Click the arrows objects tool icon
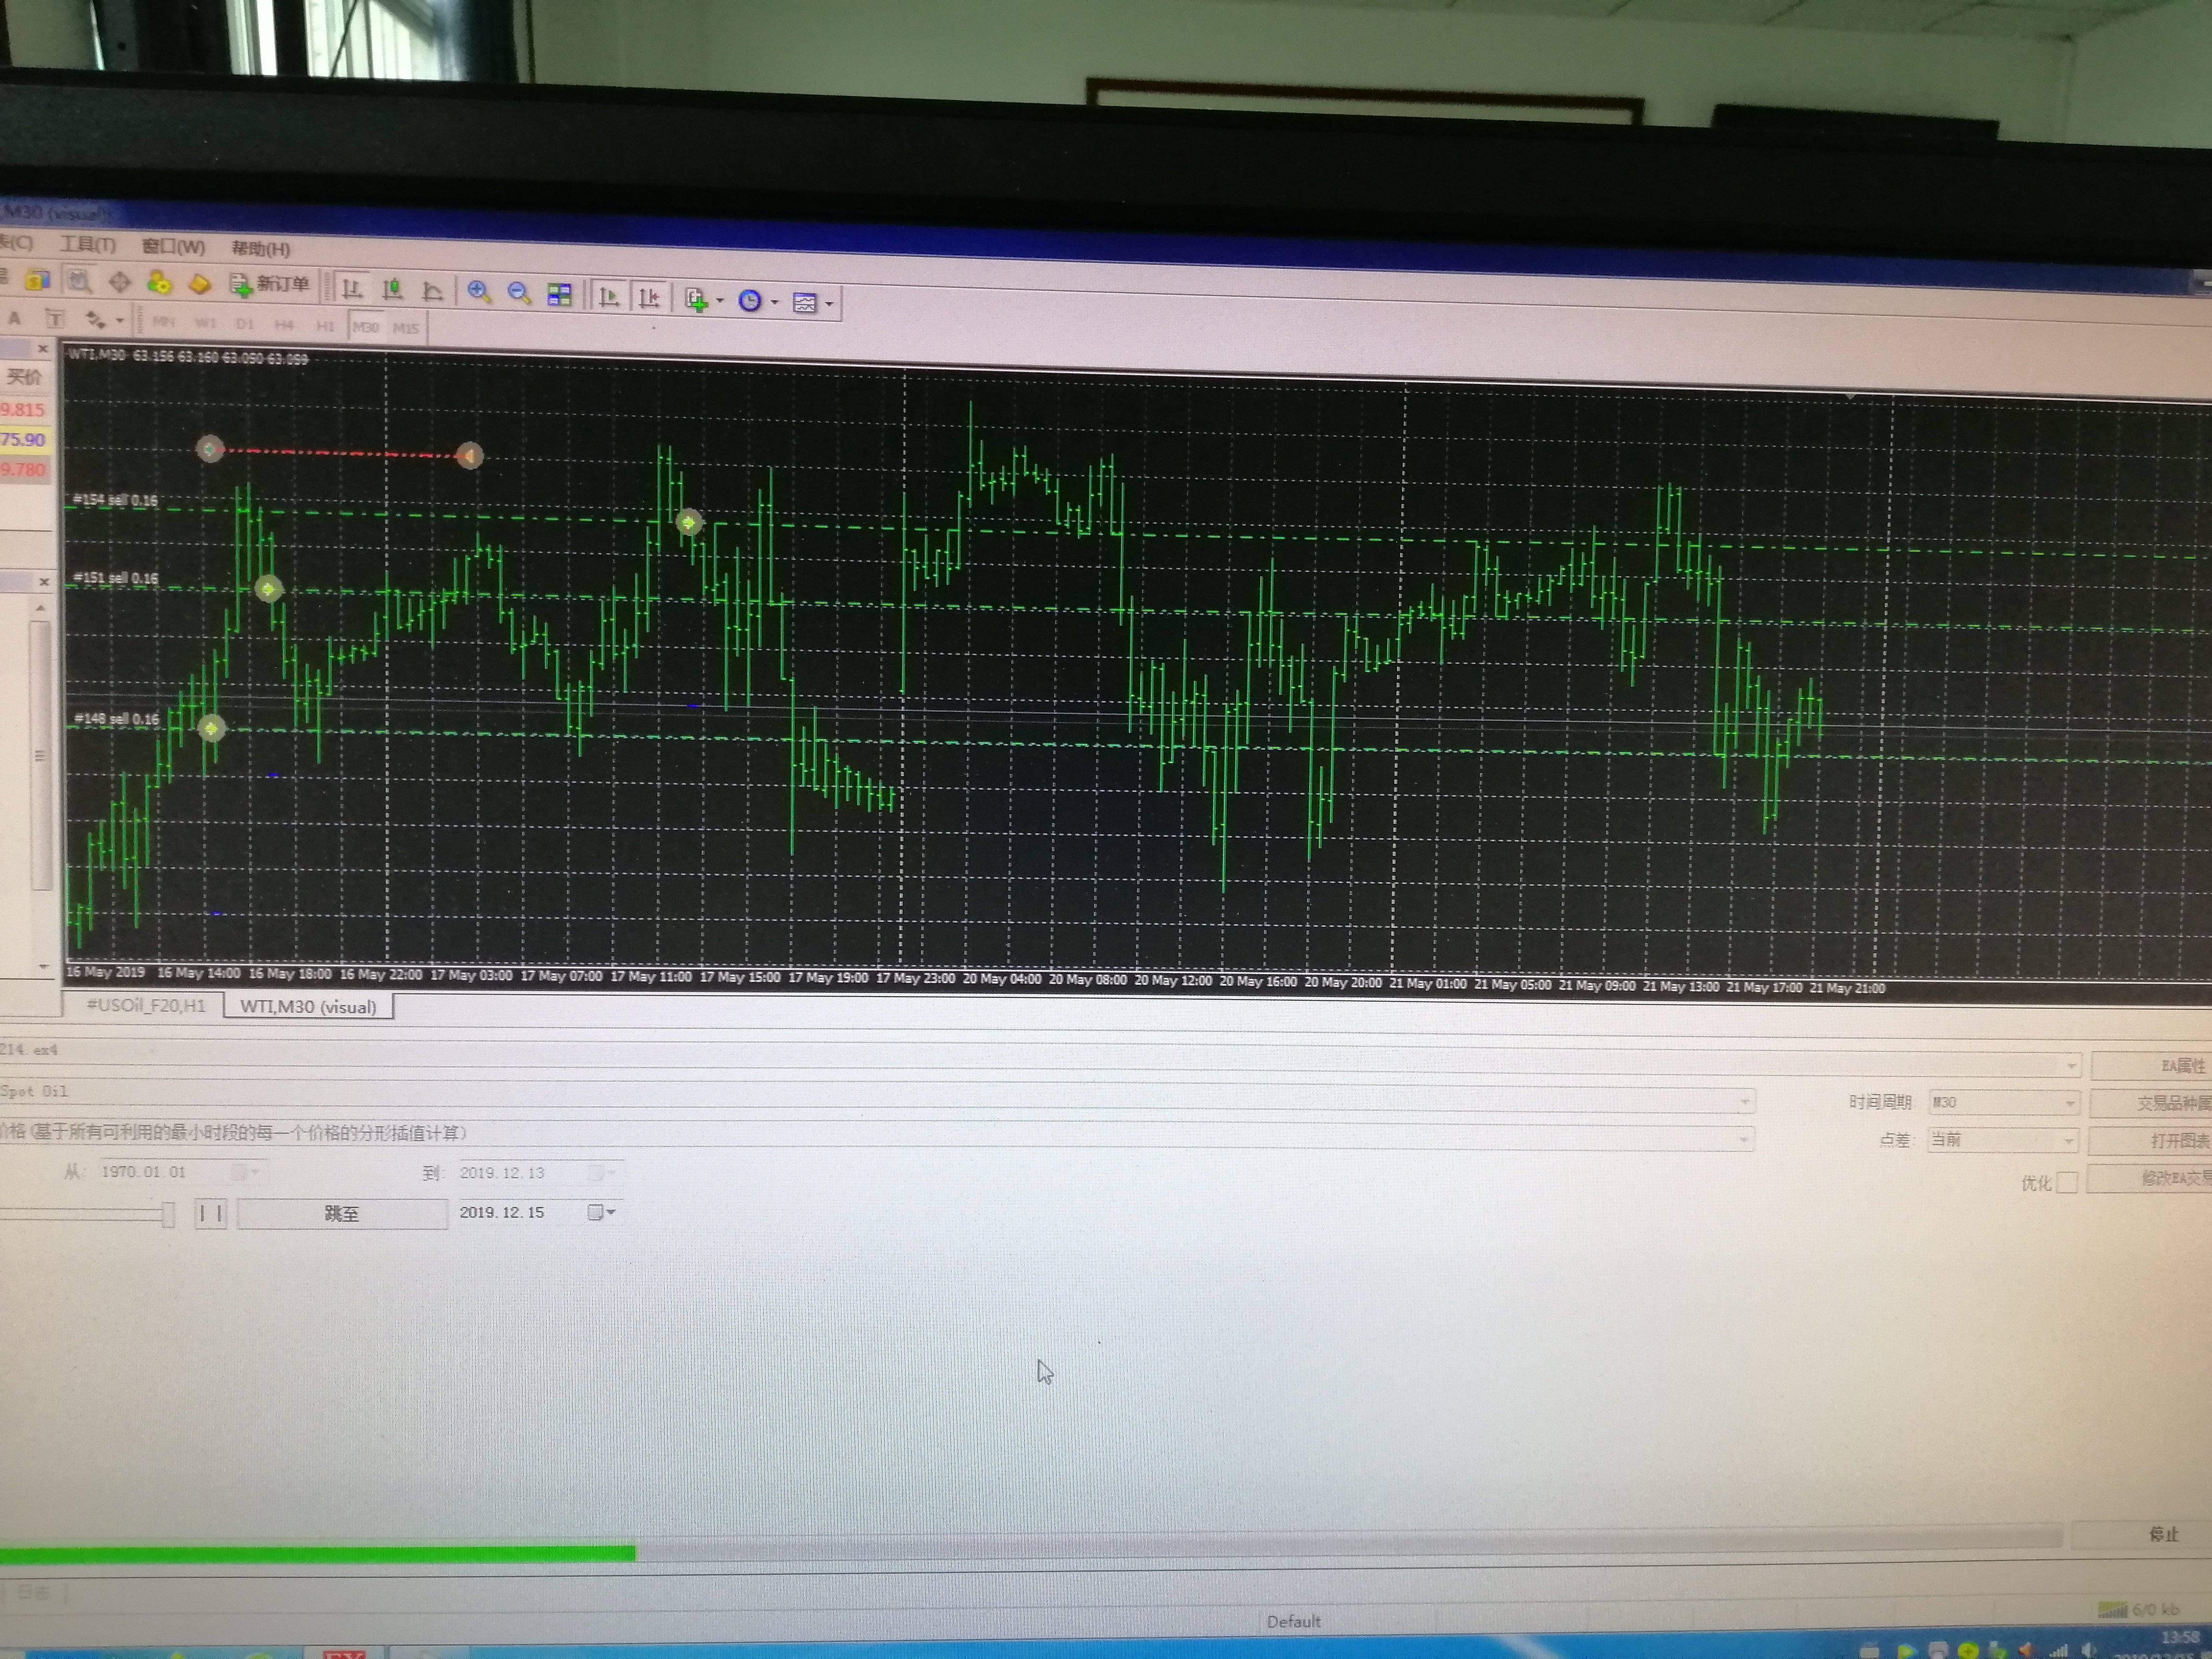Image resolution: width=2212 pixels, height=1659 pixels. pos(95,320)
